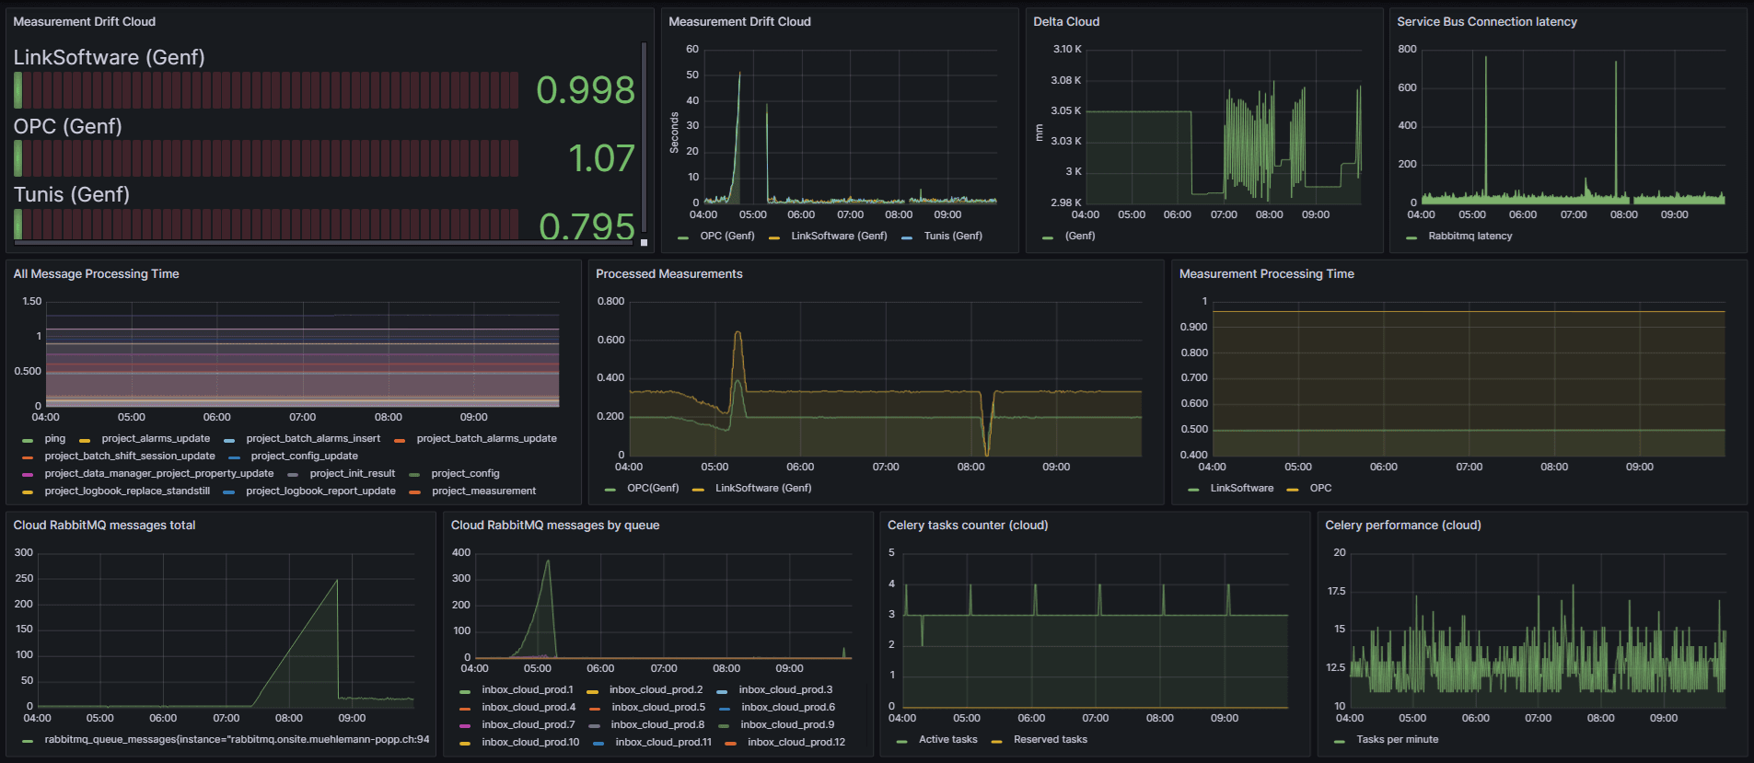The height and width of the screenshot is (763, 1754).
Task: Open Processed Measurements panel title menu
Action: [668, 274]
